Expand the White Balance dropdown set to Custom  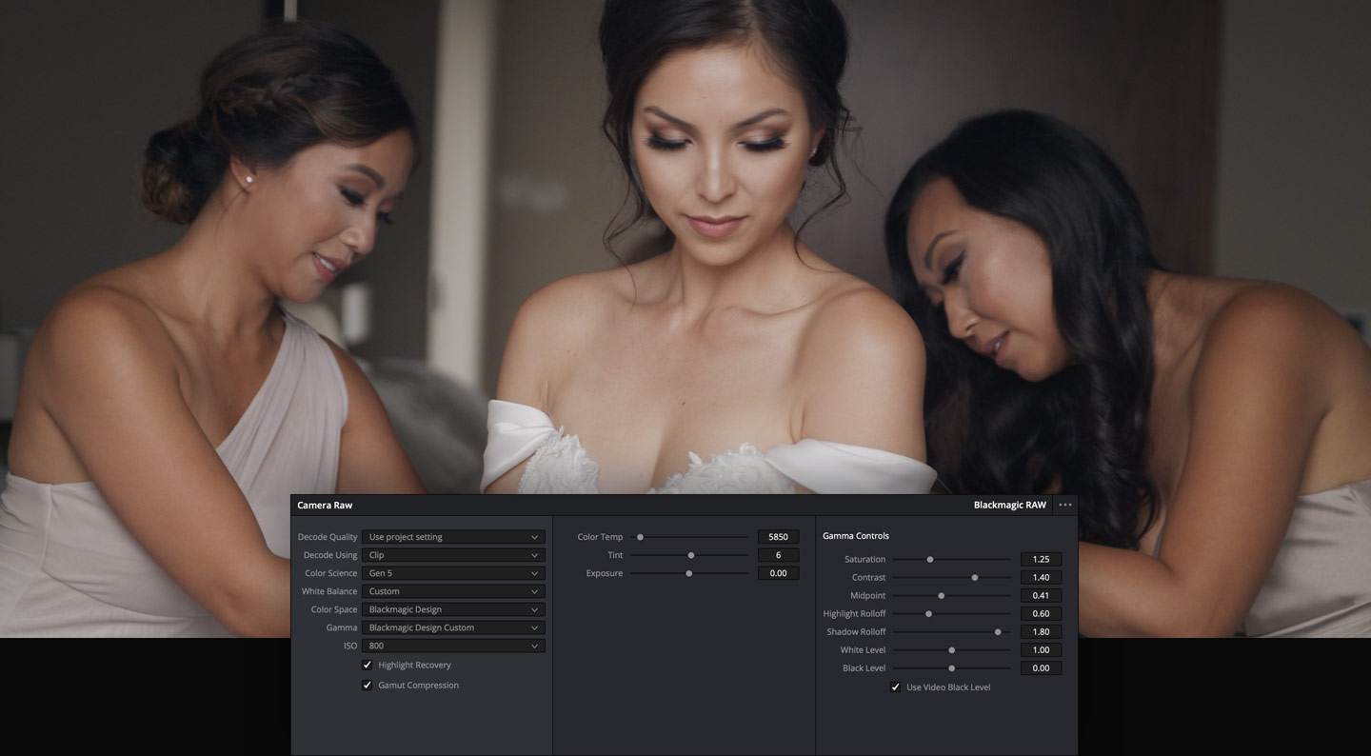click(x=453, y=590)
